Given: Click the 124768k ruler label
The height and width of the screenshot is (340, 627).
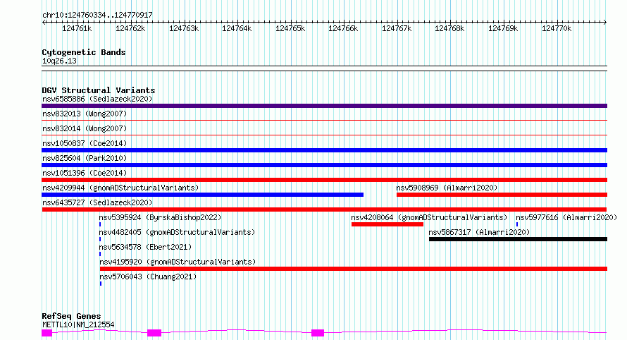Looking at the screenshot, I should tap(449, 28).
